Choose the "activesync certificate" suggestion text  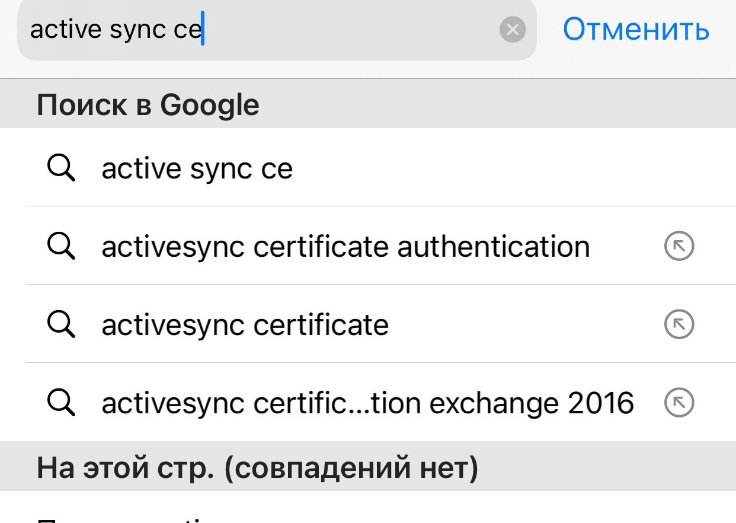click(x=245, y=325)
